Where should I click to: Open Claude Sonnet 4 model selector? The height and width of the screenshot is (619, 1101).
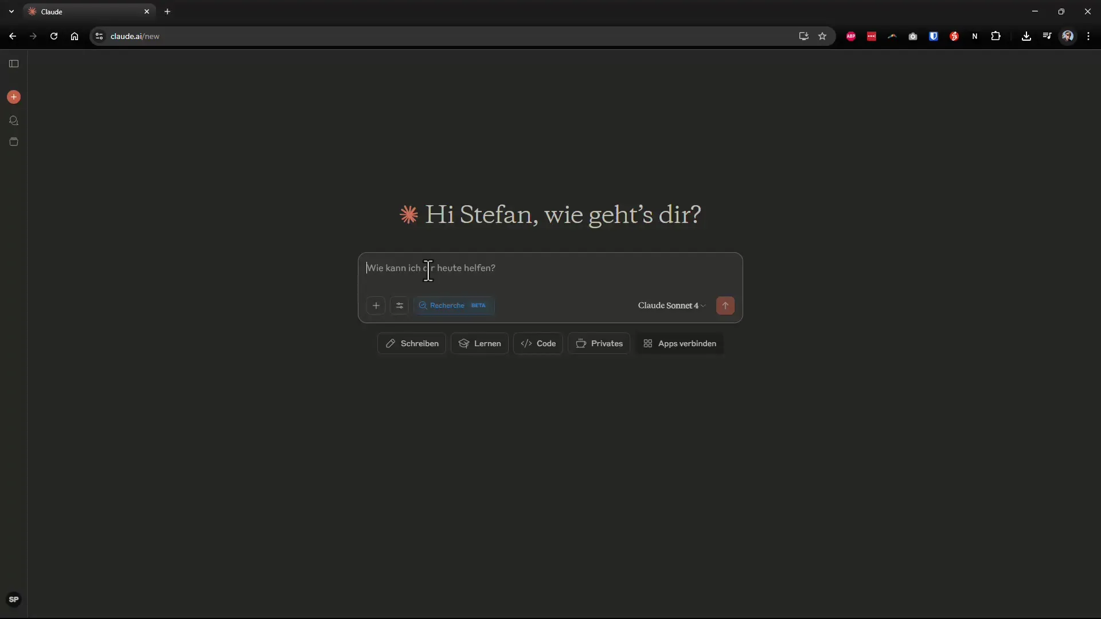coord(671,305)
